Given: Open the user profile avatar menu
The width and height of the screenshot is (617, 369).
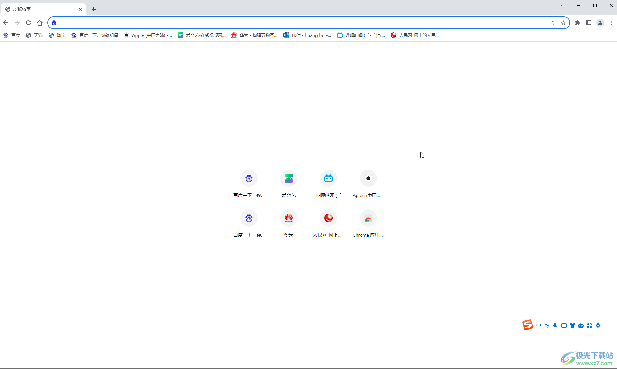Looking at the screenshot, I should coord(600,23).
